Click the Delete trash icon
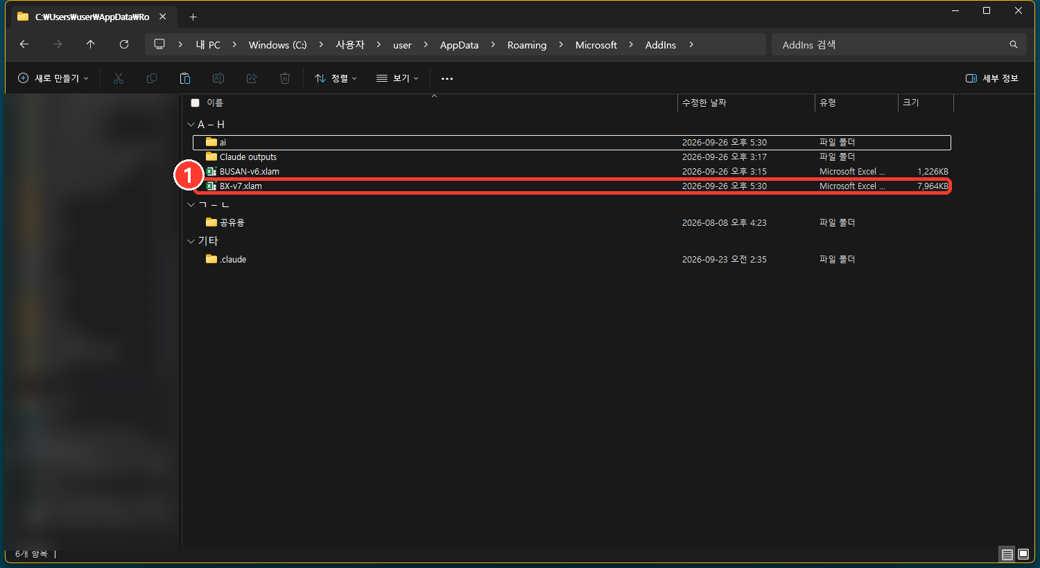 point(285,78)
